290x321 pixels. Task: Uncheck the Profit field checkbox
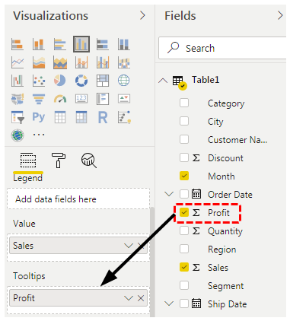[x=184, y=212]
